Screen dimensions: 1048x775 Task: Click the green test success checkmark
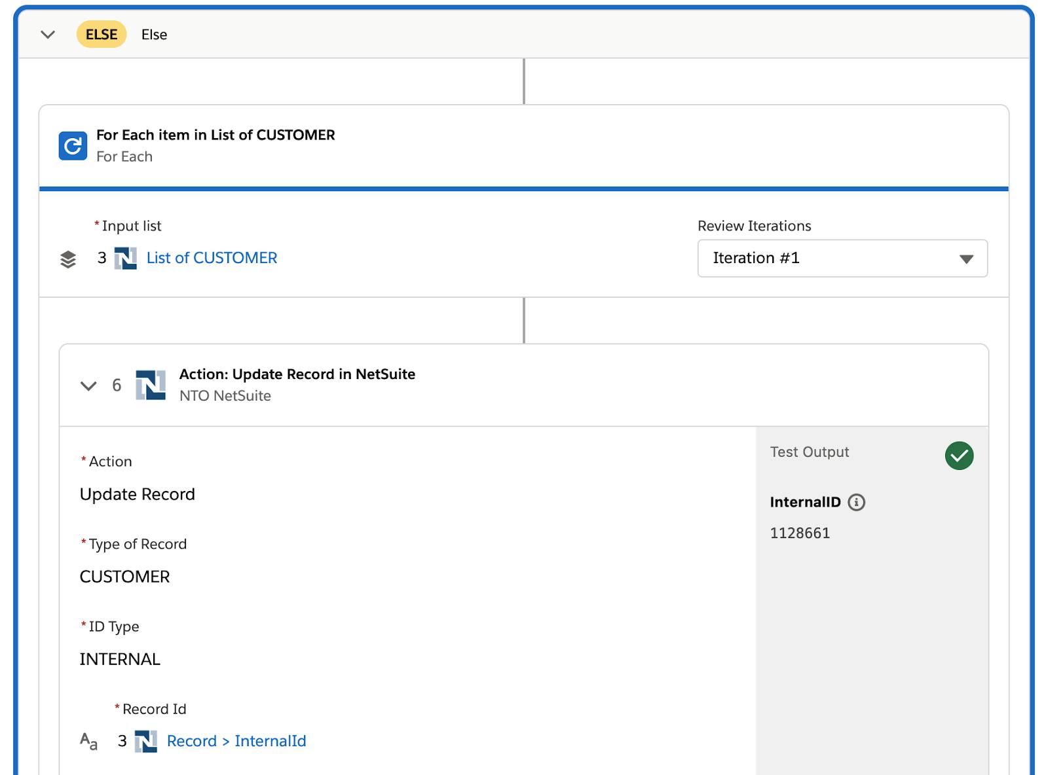[959, 456]
